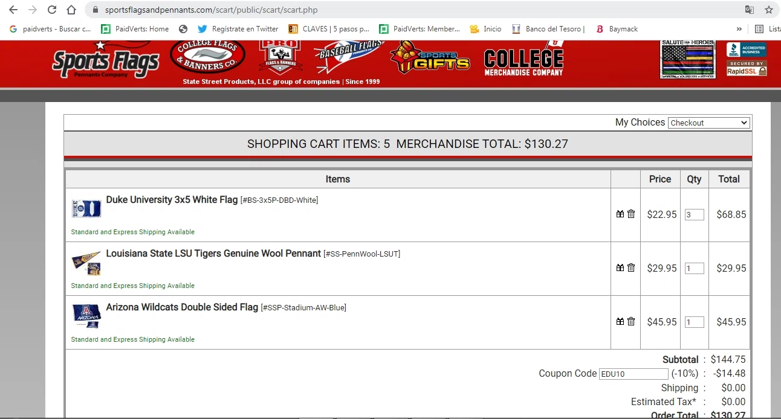Click the Duke flag thumbnail
Image resolution: width=781 pixels, height=419 pixels.
[86, 209]
